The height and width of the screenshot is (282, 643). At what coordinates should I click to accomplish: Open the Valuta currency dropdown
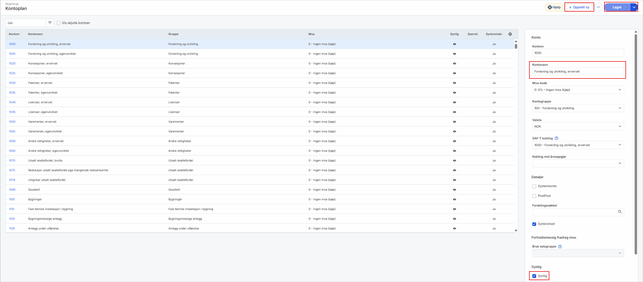click(x=578, y=126)
